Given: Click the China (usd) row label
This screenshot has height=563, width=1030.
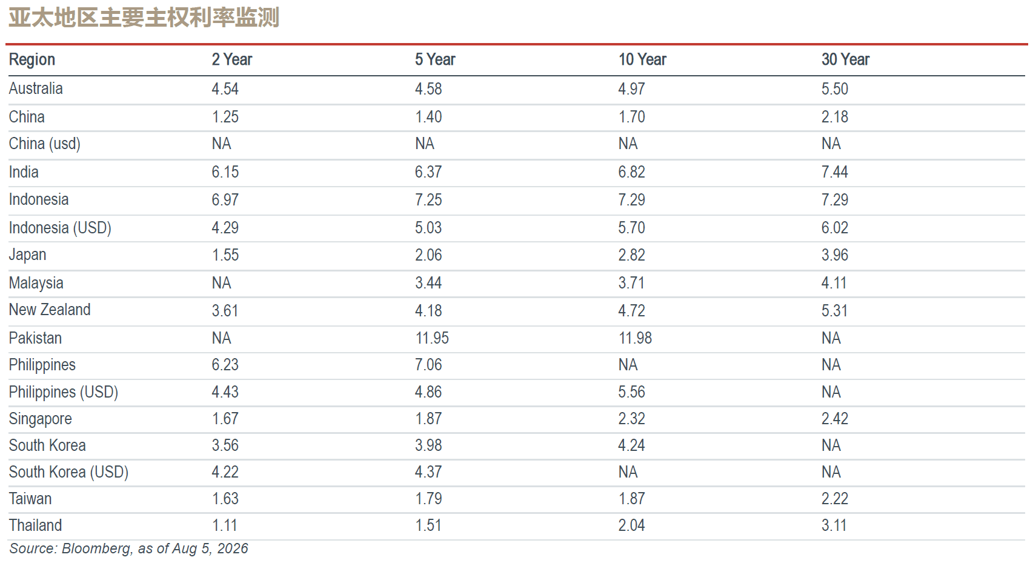Looking at the screenshot, I should click(x=45, y=144).
